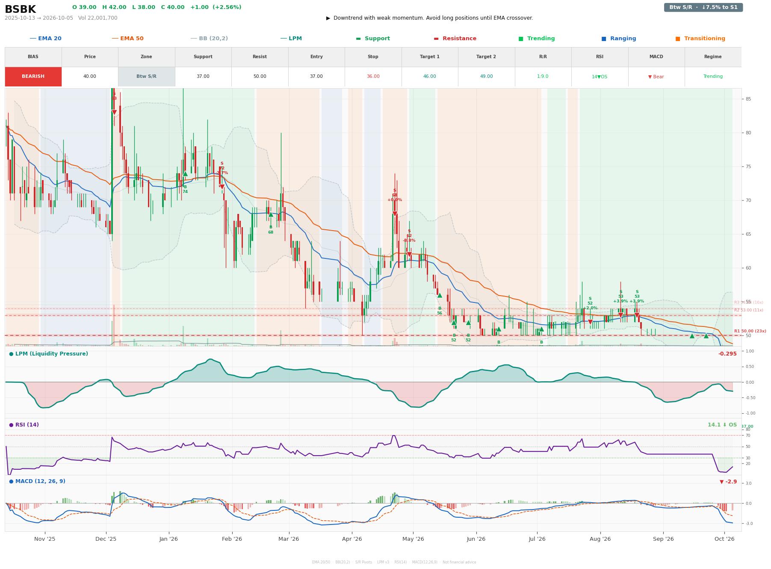Viewport: 771px width, 569px height.
Task: Click the Target 2 value 49.00
Action: tap(486, 77)
